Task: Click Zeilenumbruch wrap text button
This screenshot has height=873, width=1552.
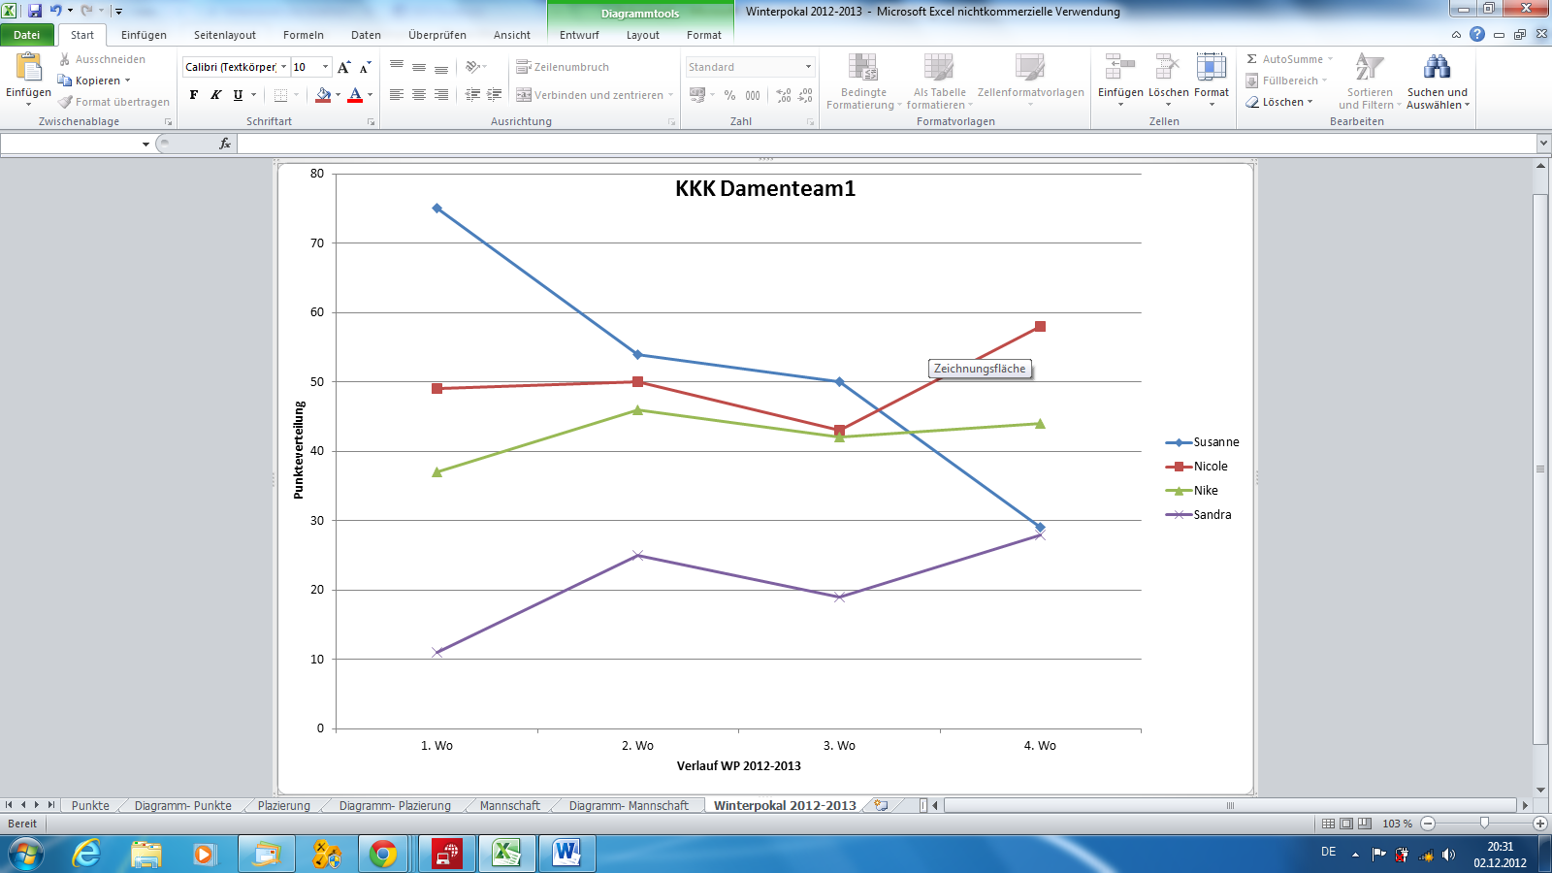Action: point(563,67)
